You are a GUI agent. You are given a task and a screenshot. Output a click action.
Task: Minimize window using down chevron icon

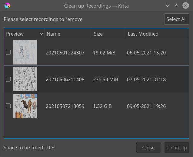click(x=168, y=6)
